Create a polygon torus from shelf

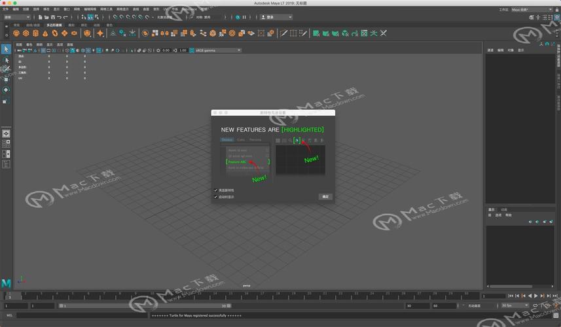(x=55, y=33)
